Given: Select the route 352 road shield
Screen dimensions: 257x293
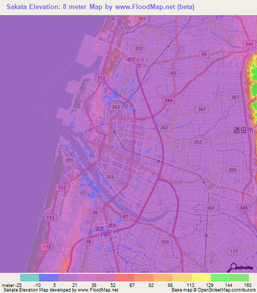Looking at the screenshot, I should pos(198,142).
